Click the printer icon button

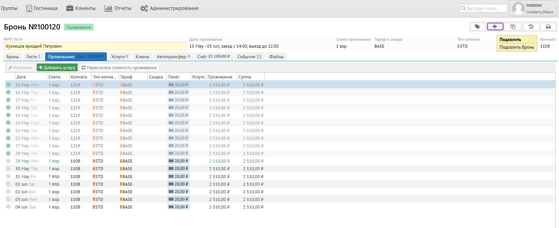(x=548, y=27)
